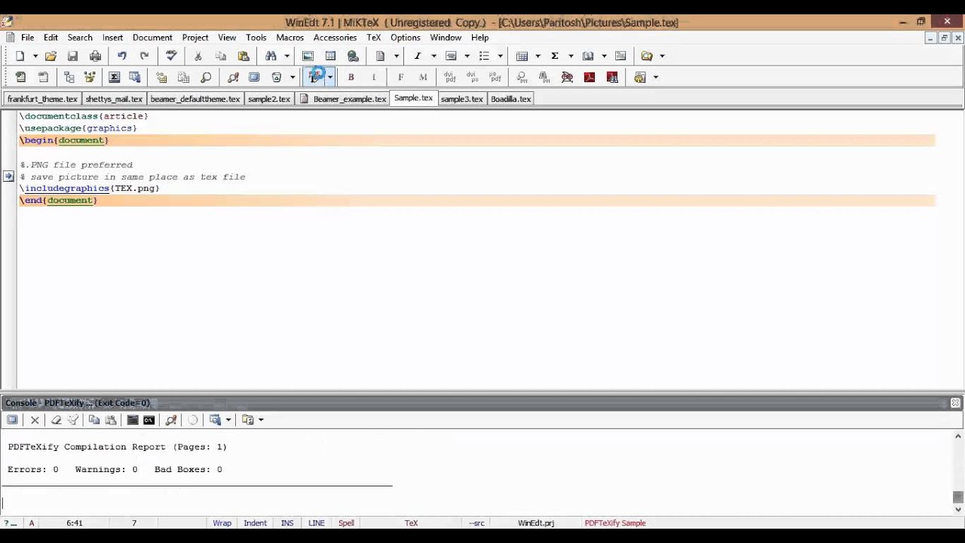Run the dvi to pdf converter icon
The height and width of the screenshot is (543, 965).
click(x=449, y=77)
